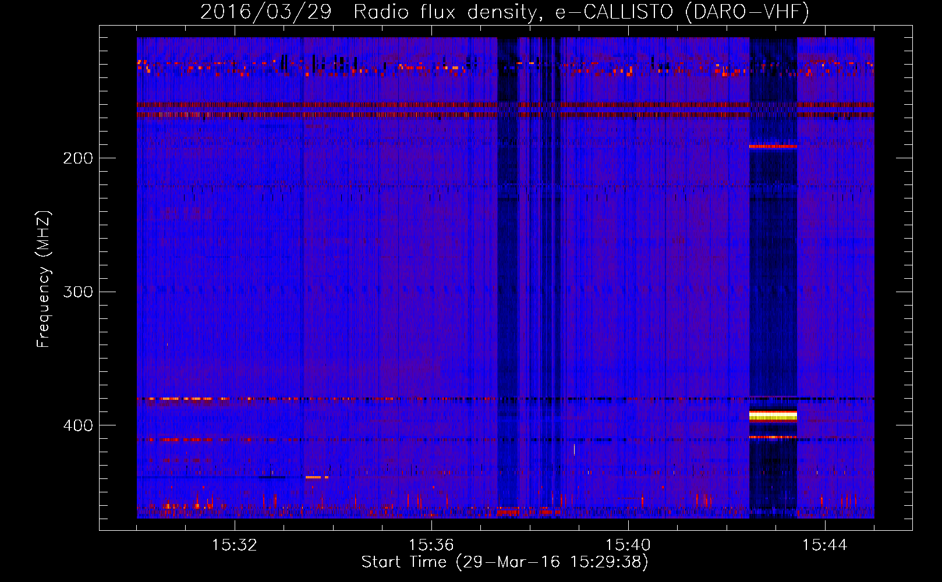Click the 15:36 time axis label
This screenshot has height=582, width=942.
[x=431, y=545]
